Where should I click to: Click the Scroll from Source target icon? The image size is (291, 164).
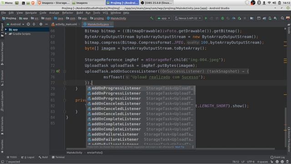coord(28,24)
